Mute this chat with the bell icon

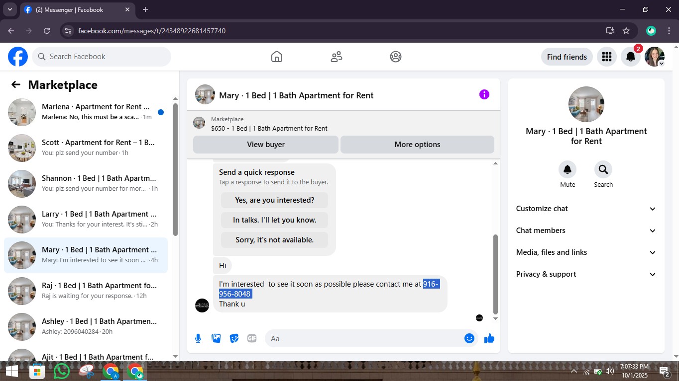(567, 170)
